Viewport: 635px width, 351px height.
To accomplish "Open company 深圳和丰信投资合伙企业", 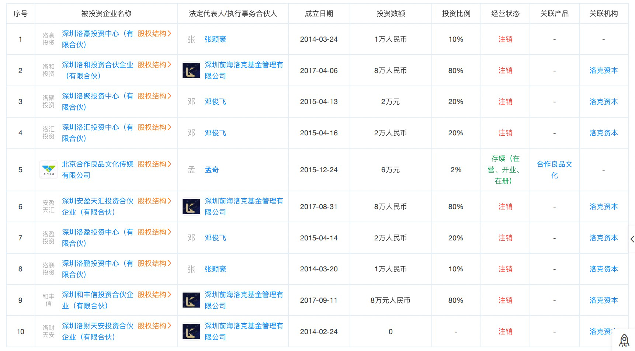I will pos(98,300).
